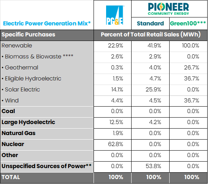This screenshot has height=184, width=208.
Task: Click the Specific Purchases header cell
Action: pos(28,35)
